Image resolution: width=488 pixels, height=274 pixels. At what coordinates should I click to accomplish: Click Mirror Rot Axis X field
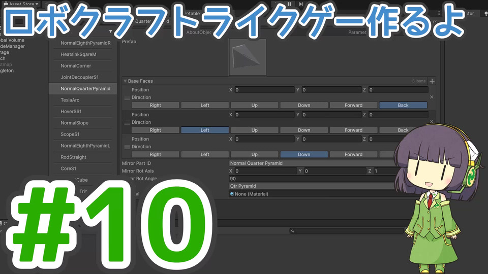point(265,171)
